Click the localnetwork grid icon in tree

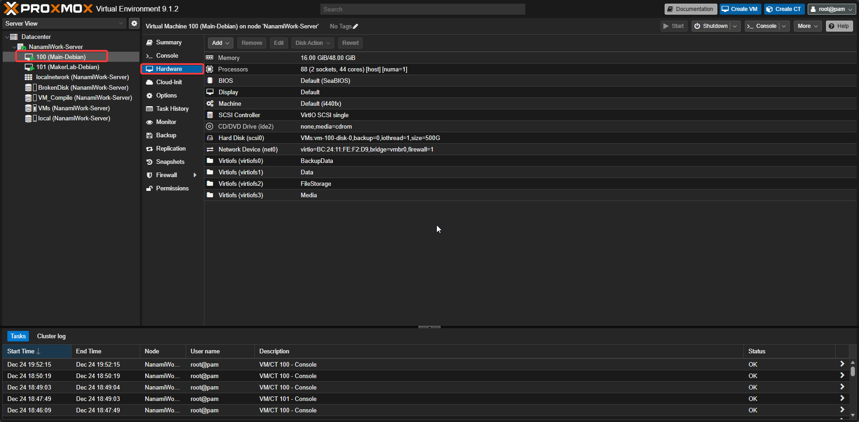[28, 77]
